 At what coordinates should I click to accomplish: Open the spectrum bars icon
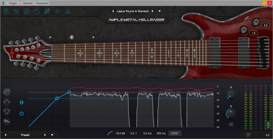(67, 11)
